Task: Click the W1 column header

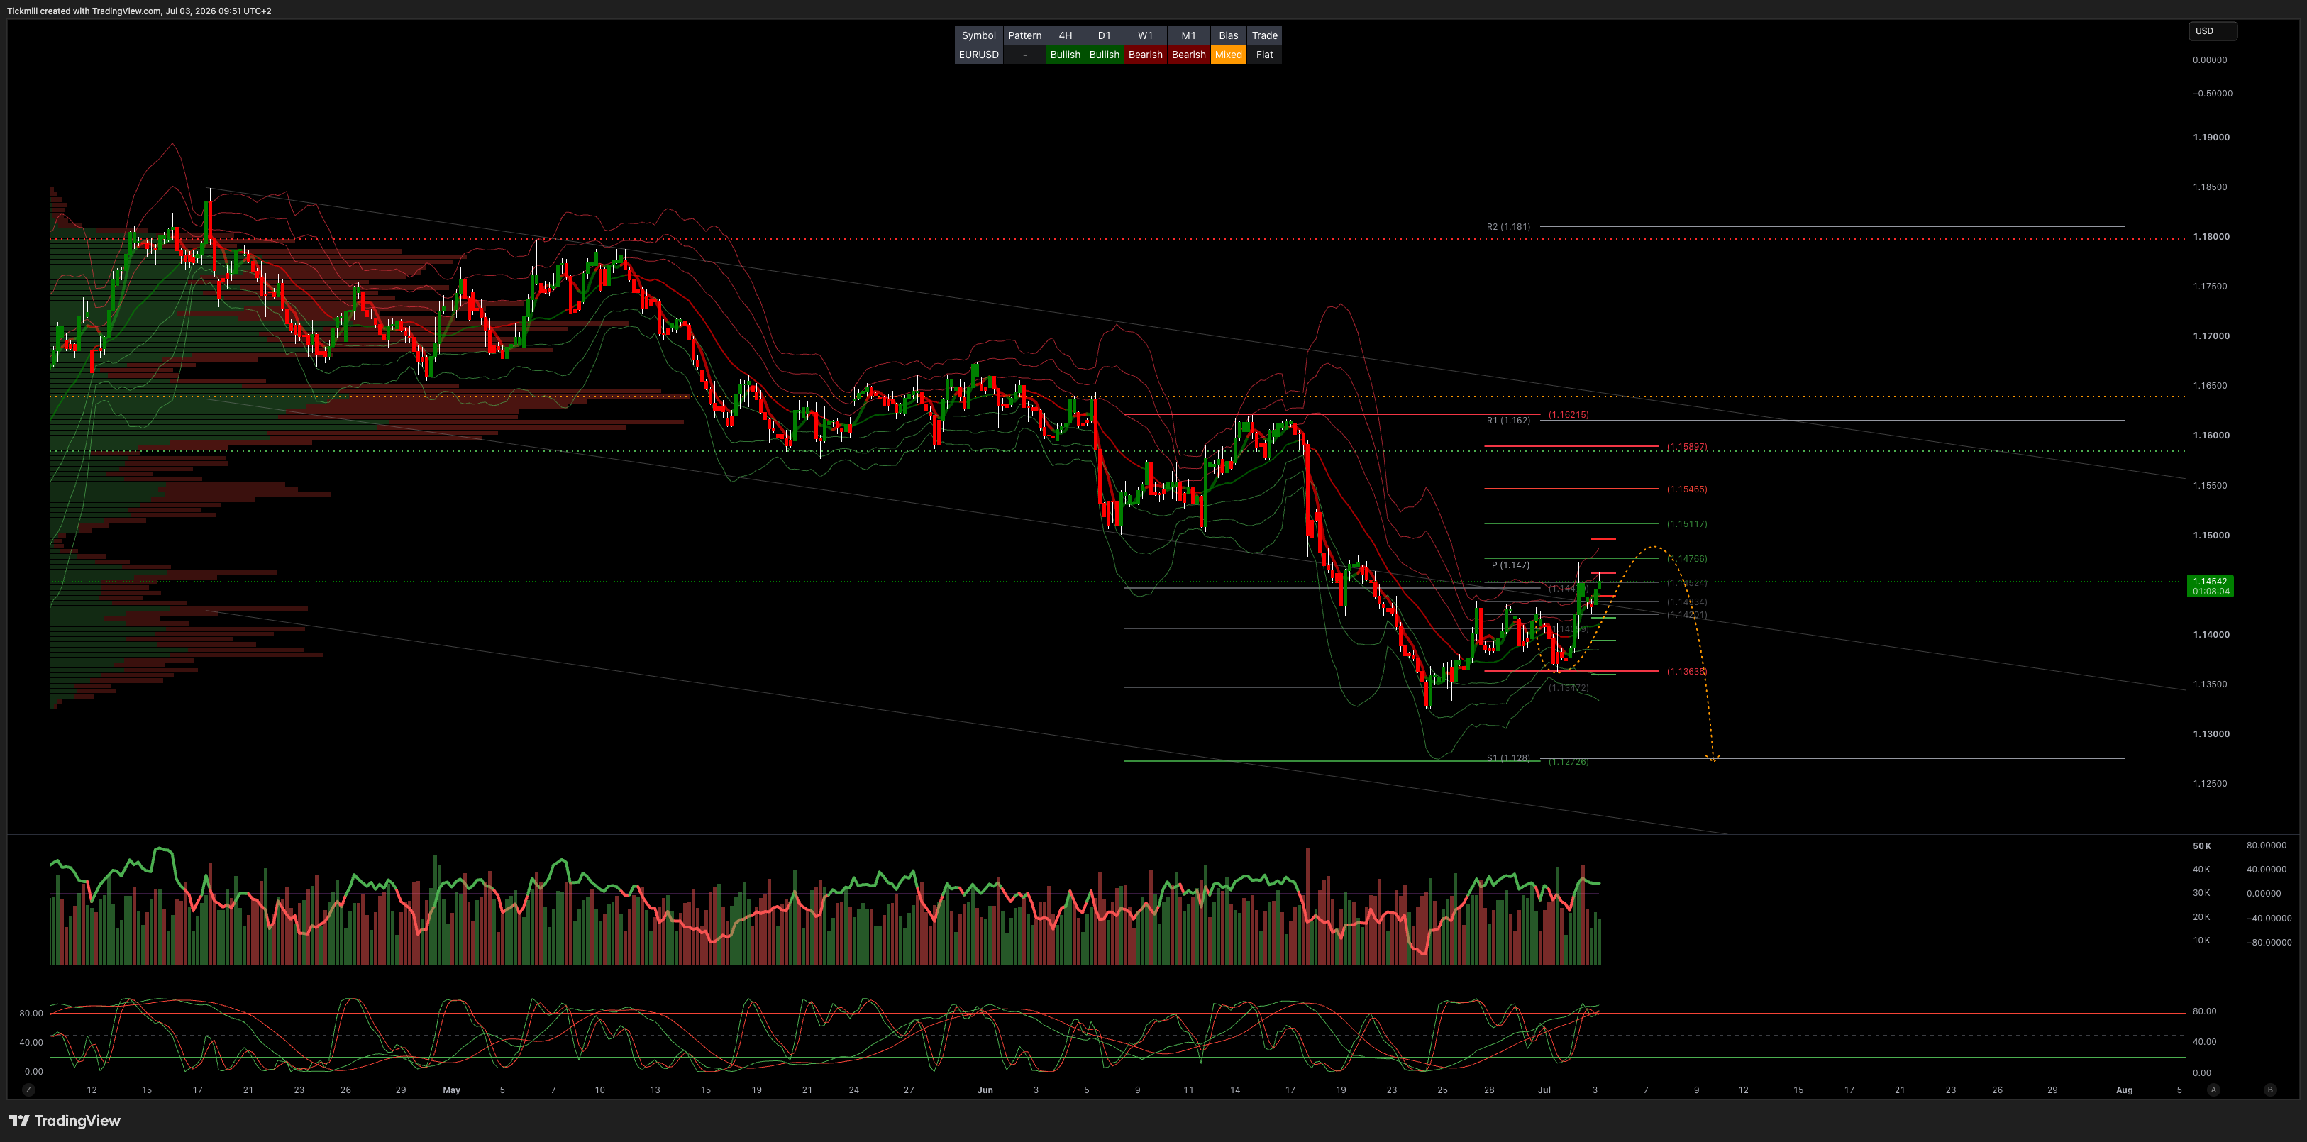Action: coord(1146,36)
